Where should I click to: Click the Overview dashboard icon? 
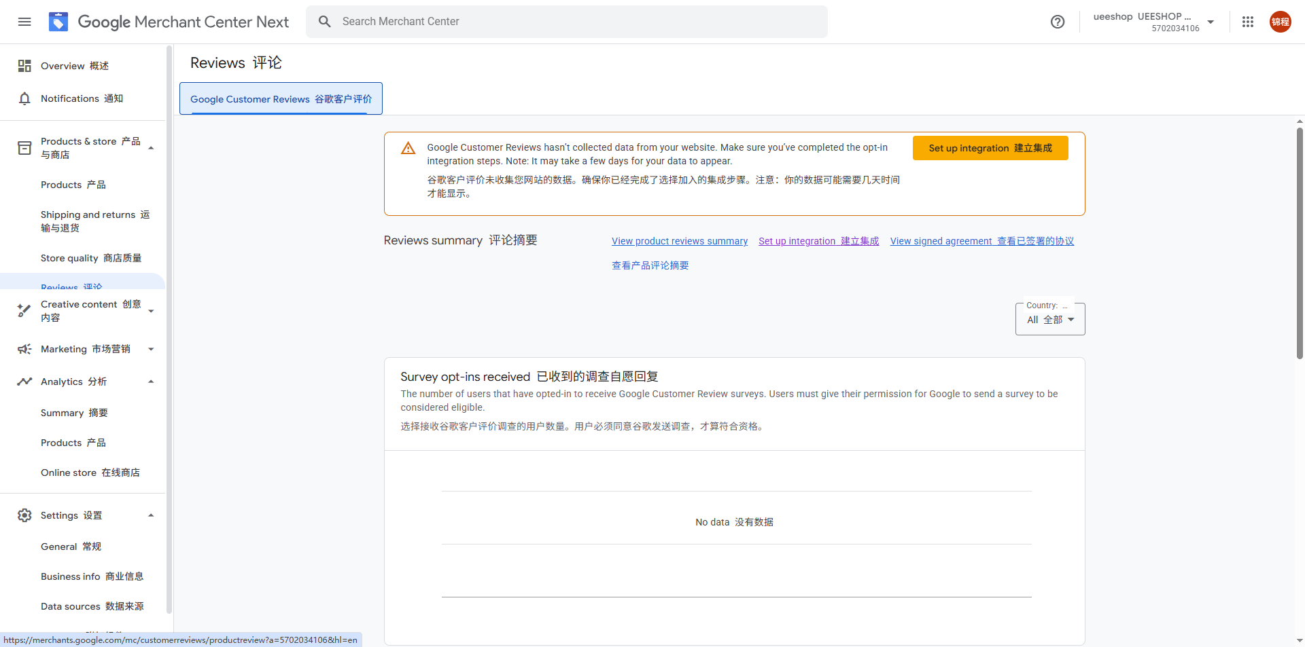point(24,66)
